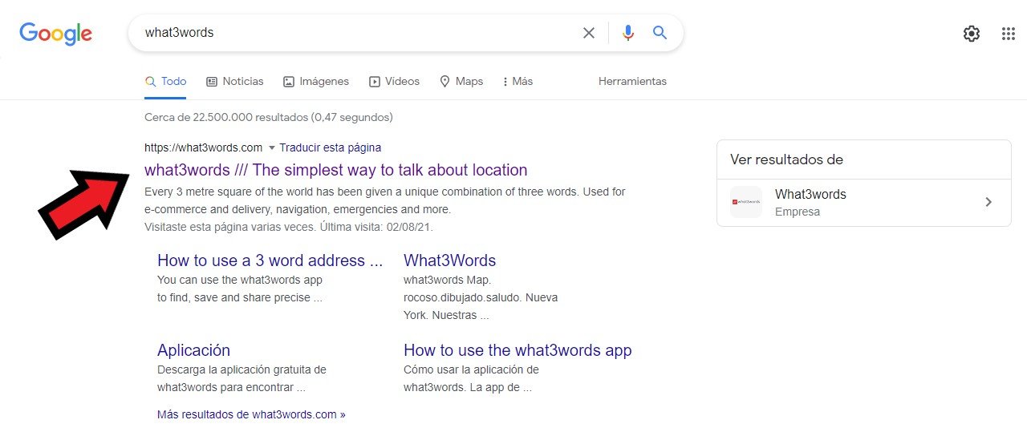Click the results count text Cerca de 22.500.000
The height and width of the screenshot is (436, 1027).
click(269, 117)
